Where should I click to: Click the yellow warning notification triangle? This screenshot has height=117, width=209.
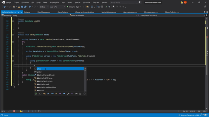[182, 2]
